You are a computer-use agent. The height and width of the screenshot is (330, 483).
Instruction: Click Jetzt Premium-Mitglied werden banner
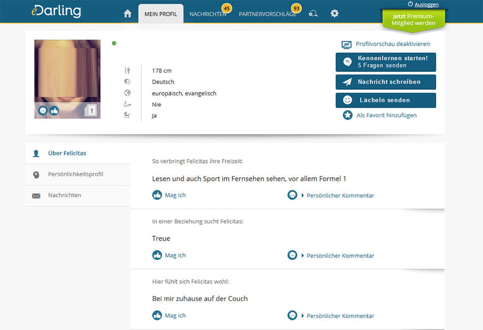coord(413,20)
